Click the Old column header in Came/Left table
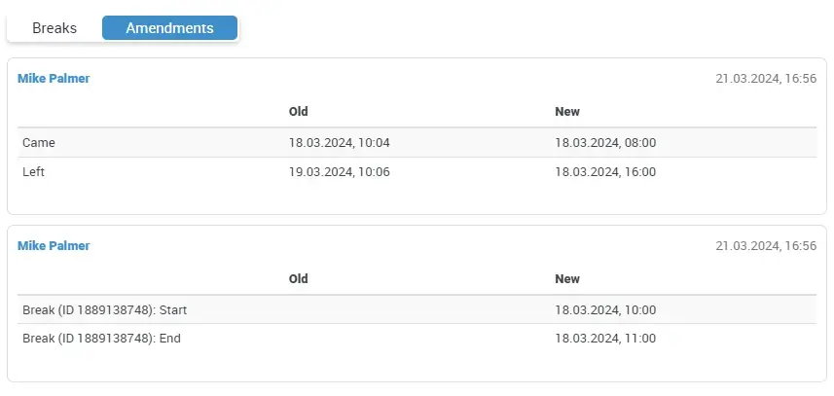The width and height of the screenshot is (834, 396). tap(299, 112)
